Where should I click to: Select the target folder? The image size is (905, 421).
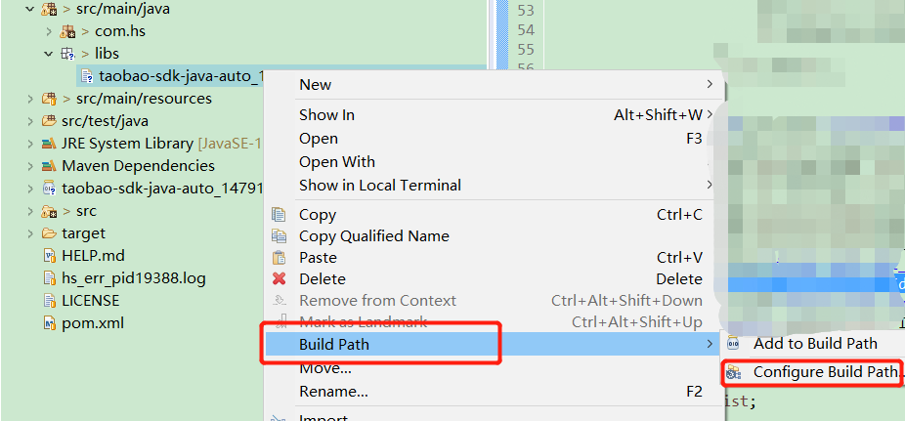83,233
